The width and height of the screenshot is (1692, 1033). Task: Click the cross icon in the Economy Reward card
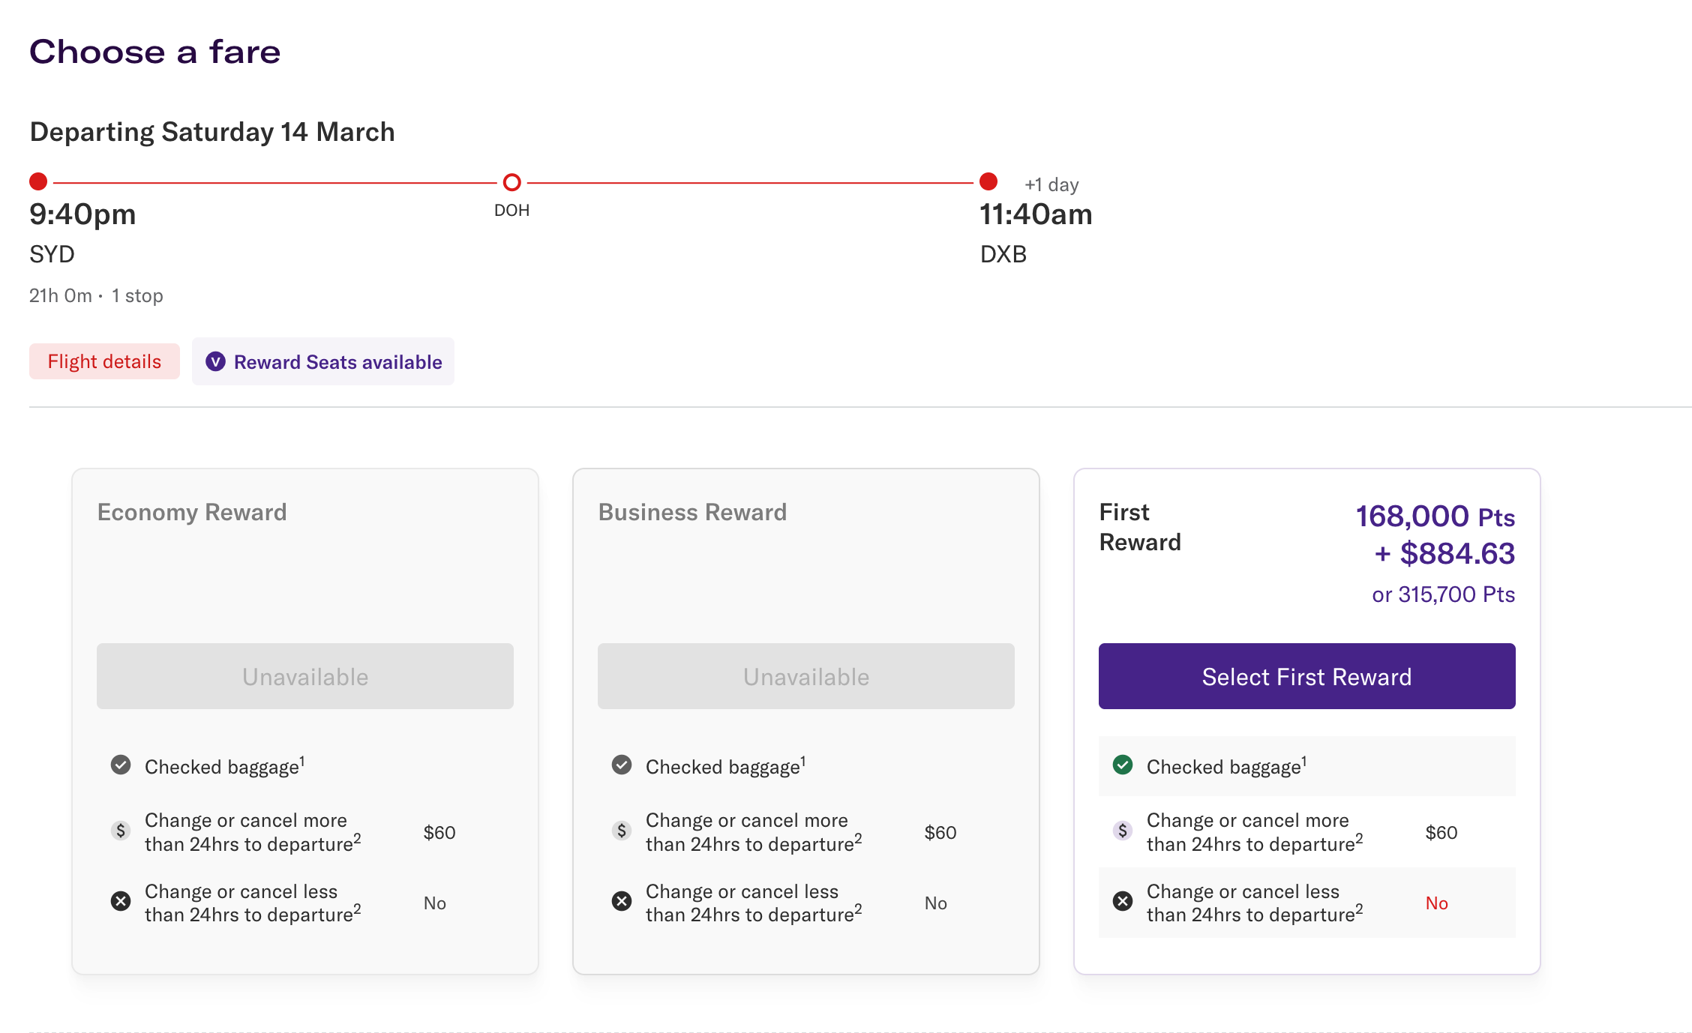coord(121,901)
